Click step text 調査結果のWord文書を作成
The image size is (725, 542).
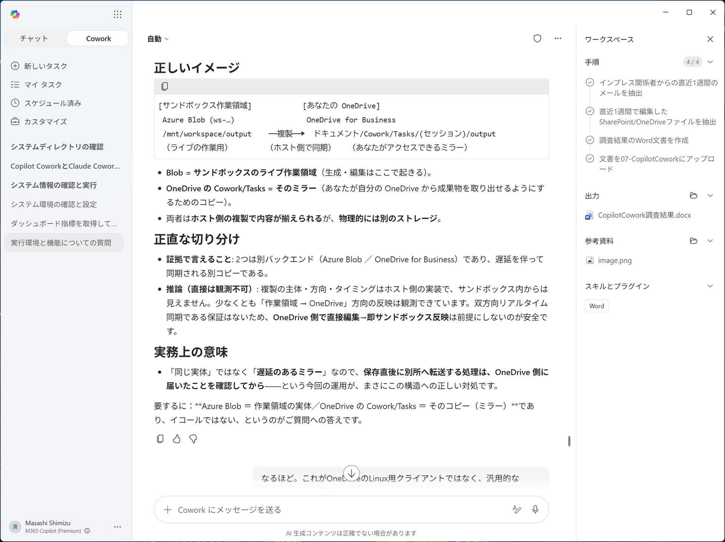643,140
